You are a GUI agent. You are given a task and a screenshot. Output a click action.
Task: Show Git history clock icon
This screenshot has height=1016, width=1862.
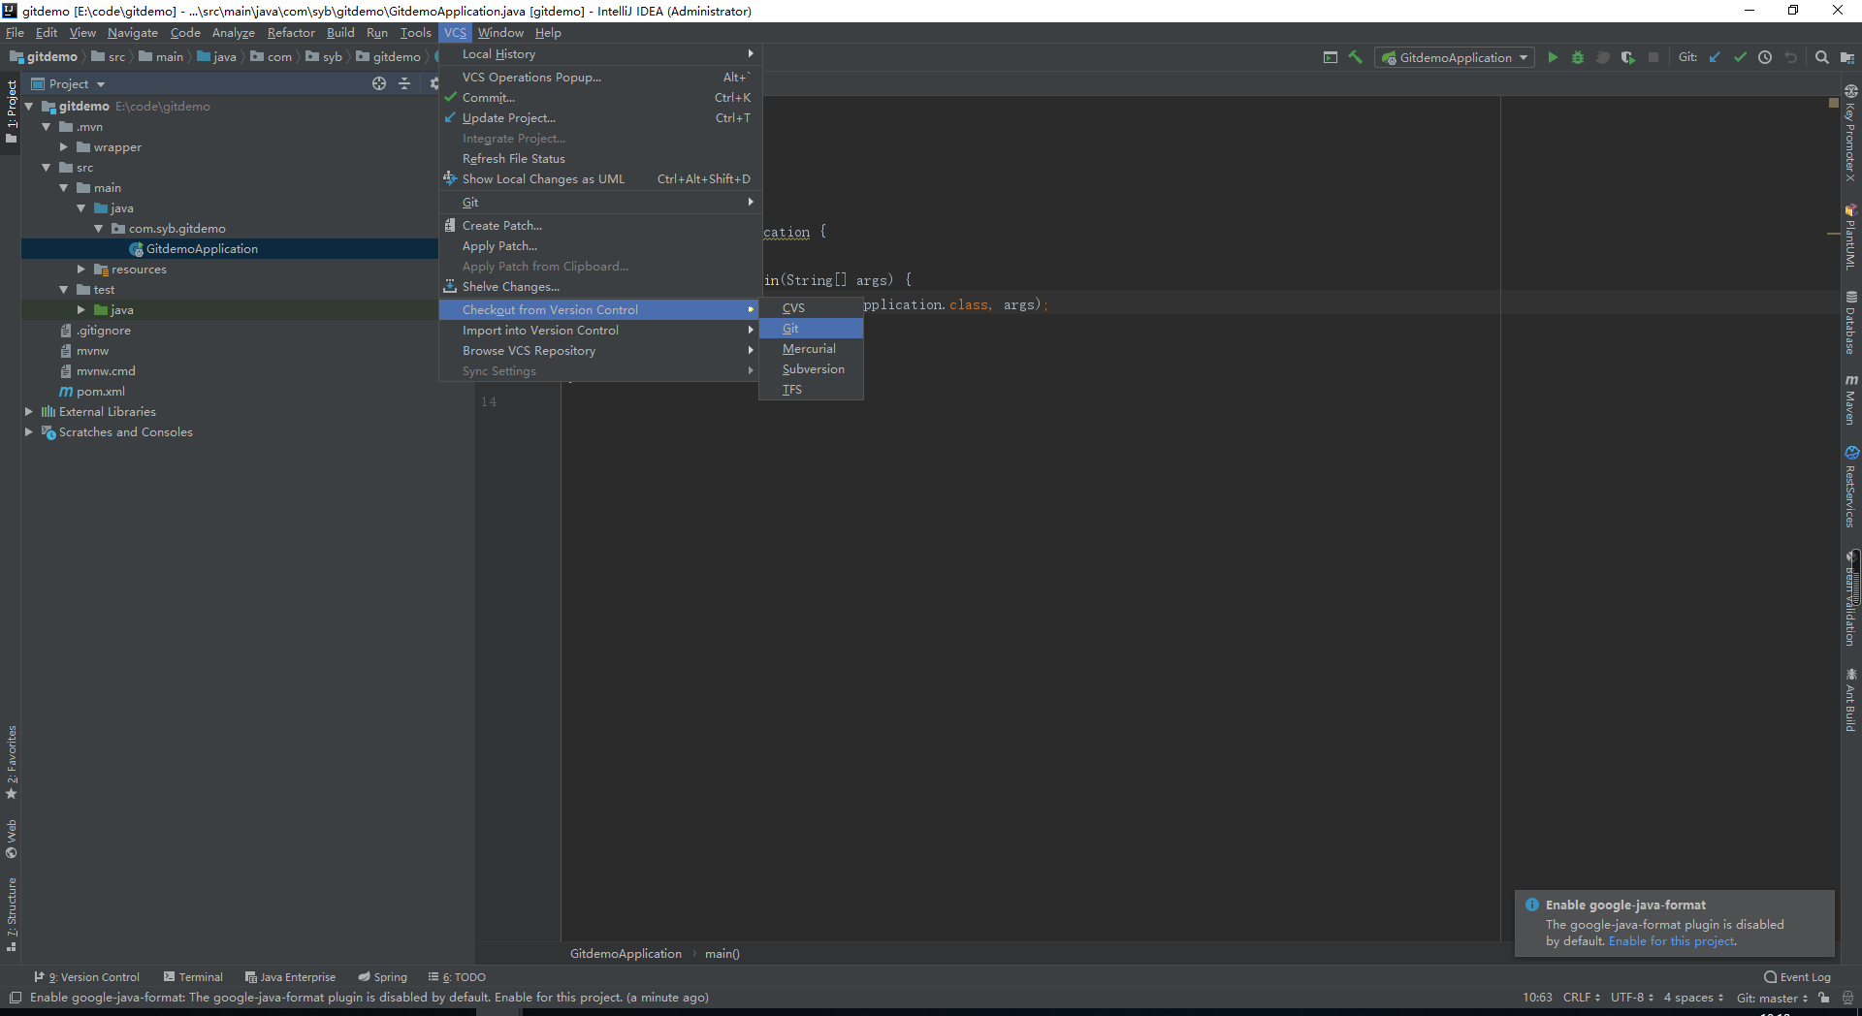click(x=1765, y=58)
